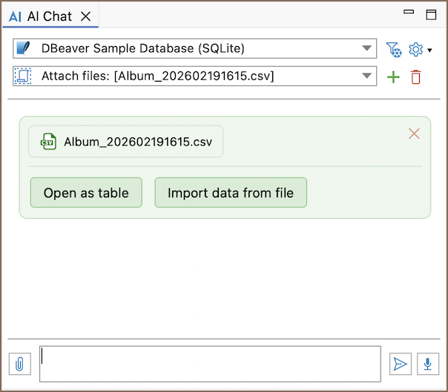448x392 pixels.
Task: Open AI settings gear icon
Action: pos(415,50)
